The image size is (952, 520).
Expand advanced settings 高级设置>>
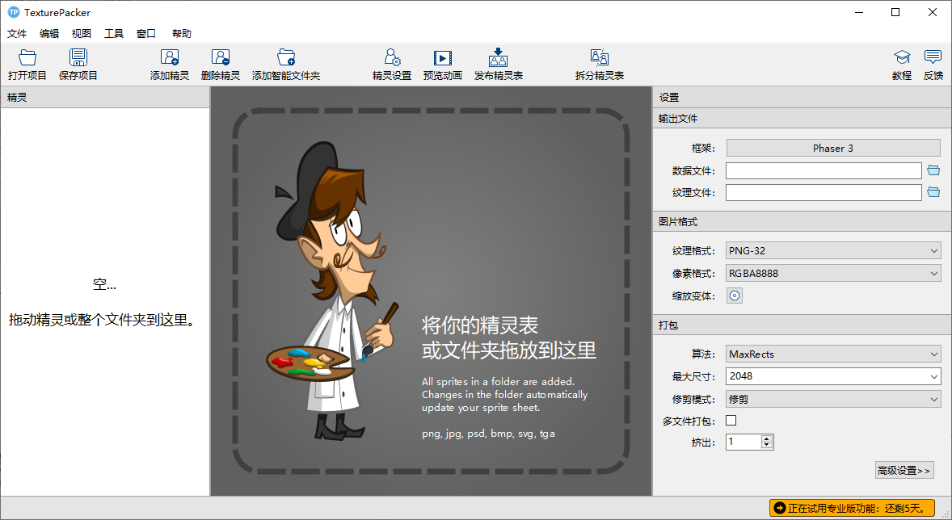coord(904,470)
